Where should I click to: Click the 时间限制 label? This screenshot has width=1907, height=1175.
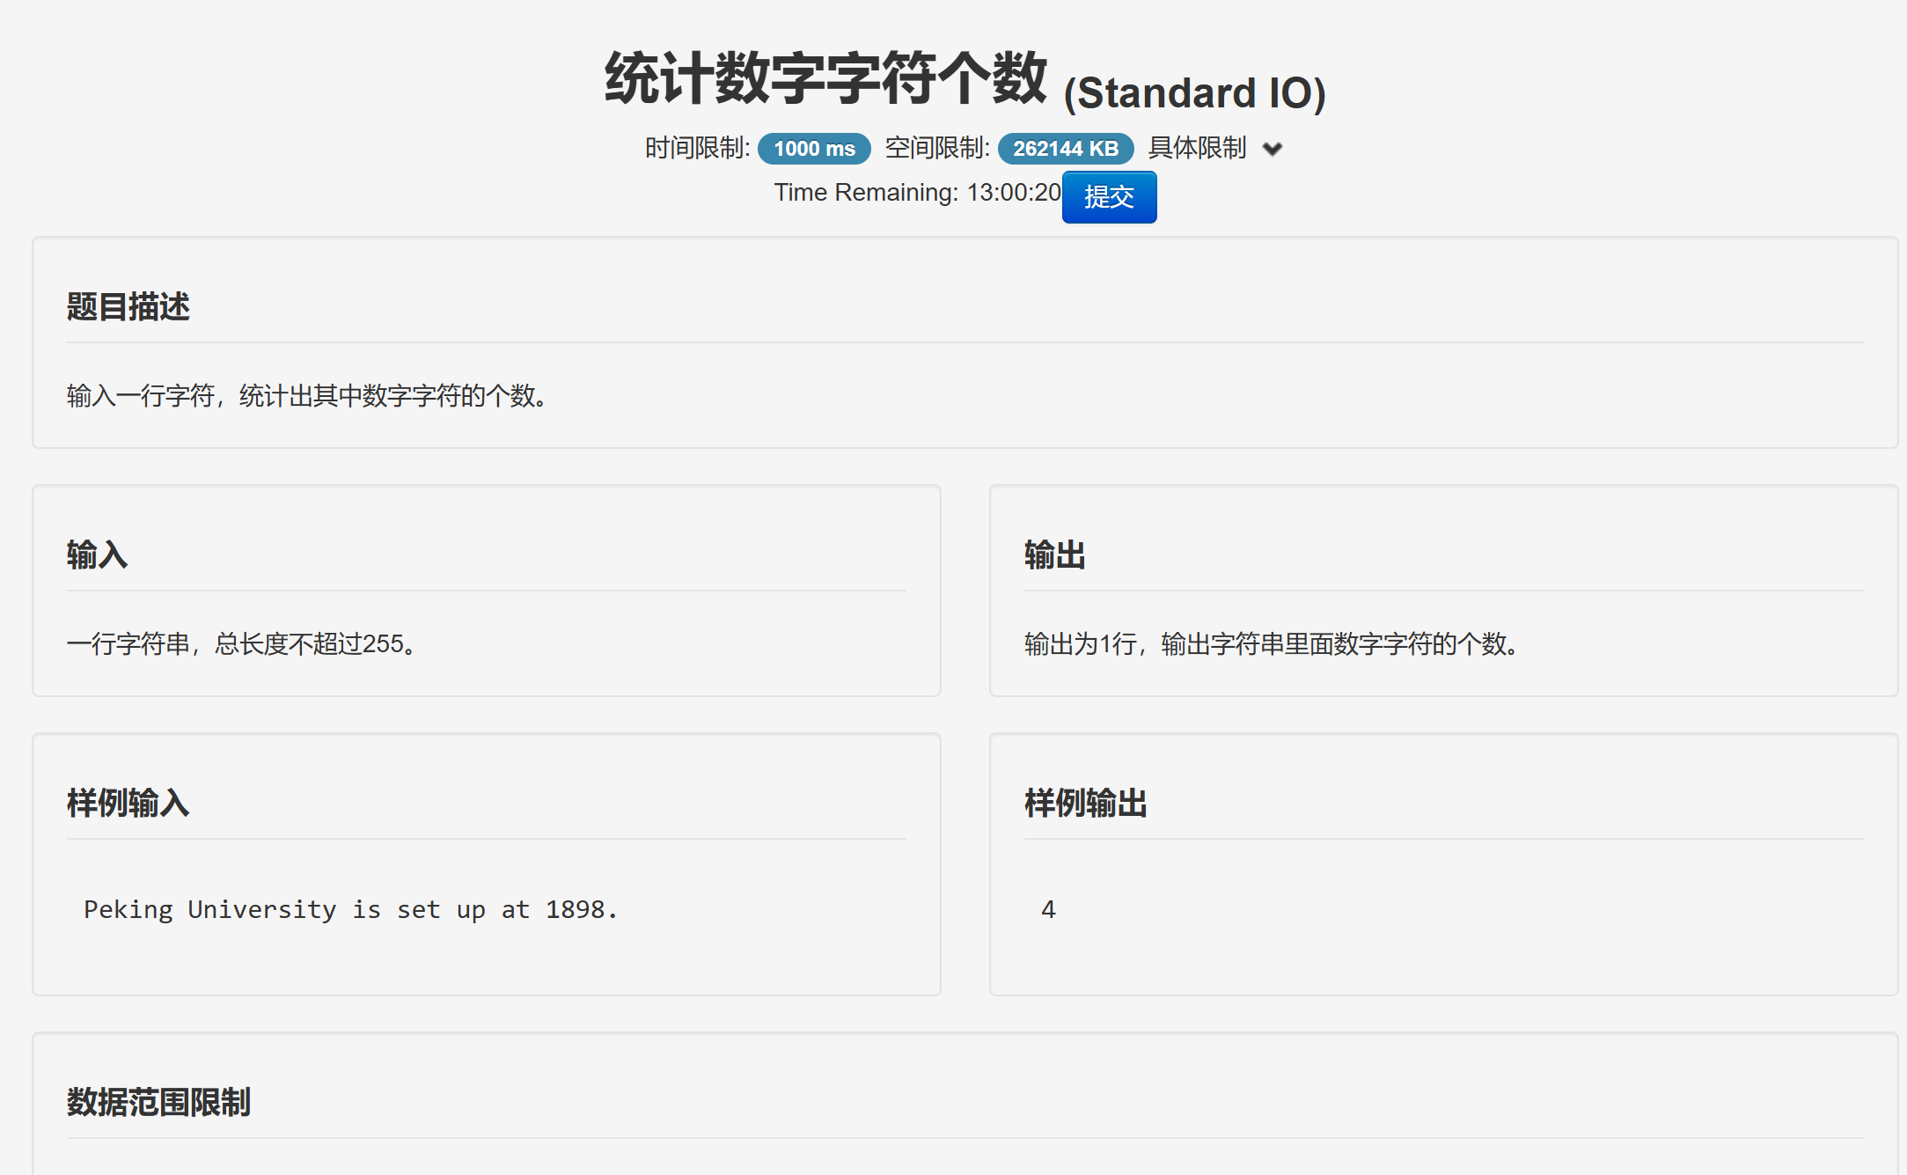pyautogui.click(x=697, y=148)
